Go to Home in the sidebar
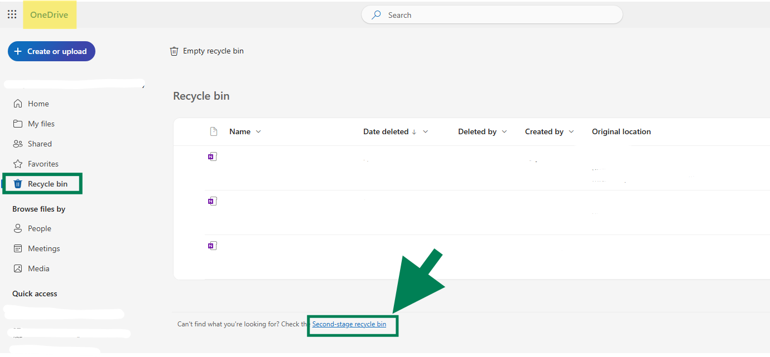The width and height of the screenshot is (770, 357). (x=31, y=104)
